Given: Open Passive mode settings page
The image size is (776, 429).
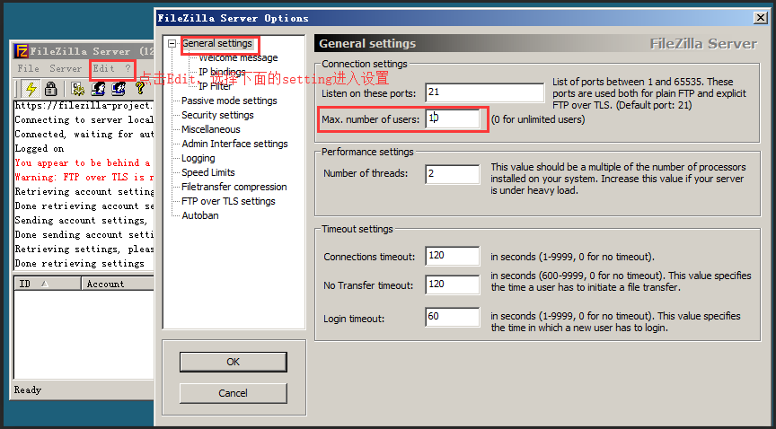Looking at the screenshot, I should click(229, 101).
